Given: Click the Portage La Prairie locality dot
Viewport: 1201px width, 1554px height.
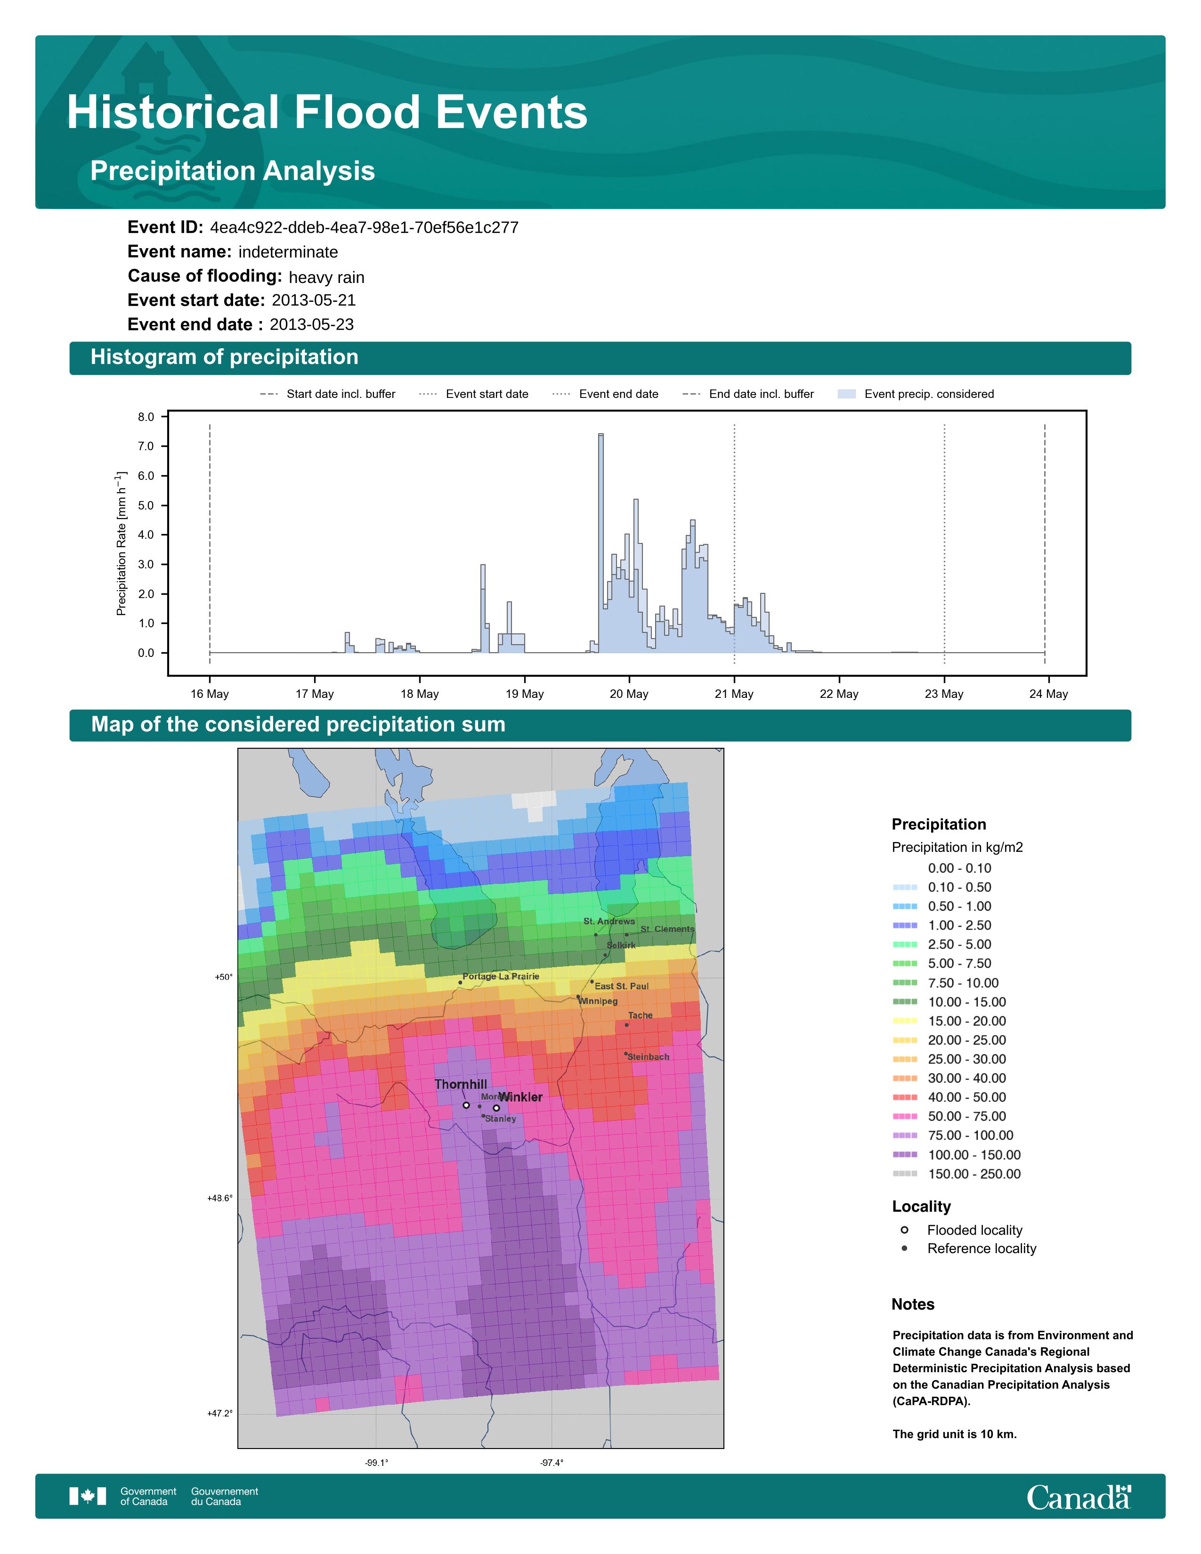Looking at the screenshot, I should (x=460, y=983).
